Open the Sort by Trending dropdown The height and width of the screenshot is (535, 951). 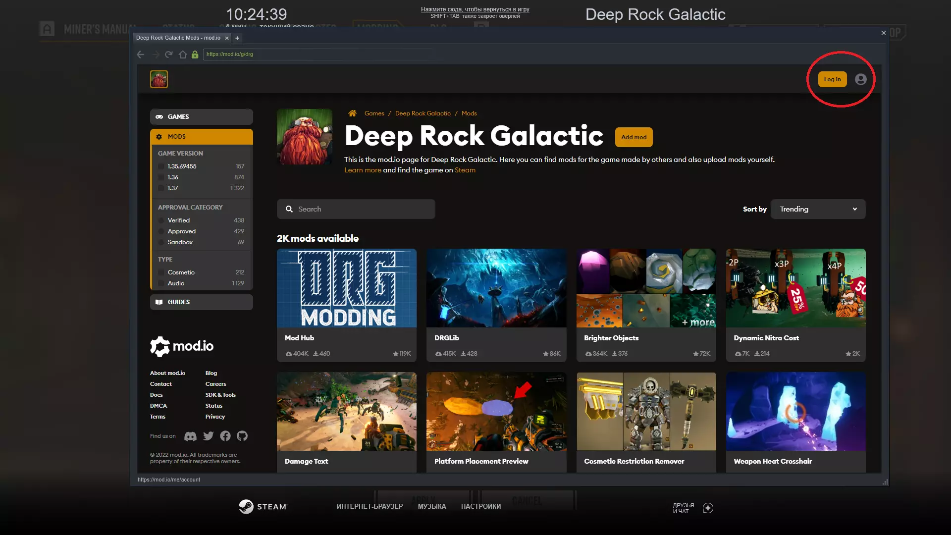[x=818, y=209]
